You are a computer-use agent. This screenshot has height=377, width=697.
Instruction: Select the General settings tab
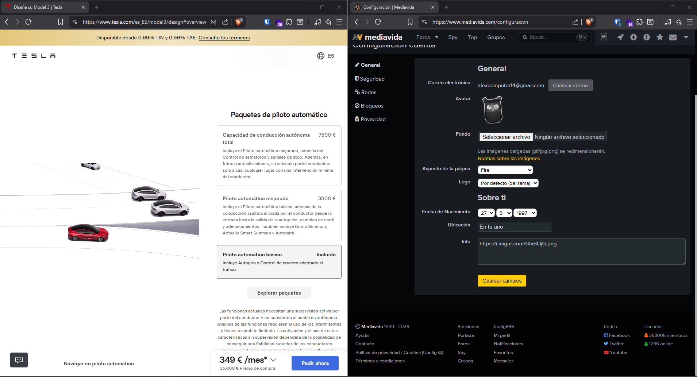coord(367,65)
